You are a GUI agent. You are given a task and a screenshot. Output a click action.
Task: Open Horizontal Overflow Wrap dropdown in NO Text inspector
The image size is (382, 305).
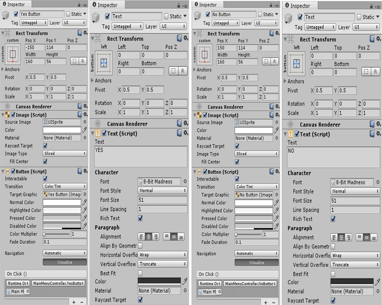tap(355, 256)
